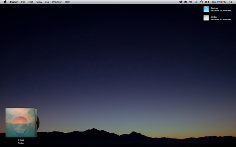This screenshot has width=236, height=147.
Task: Click the Backup drive label
Action: (214, 8)
